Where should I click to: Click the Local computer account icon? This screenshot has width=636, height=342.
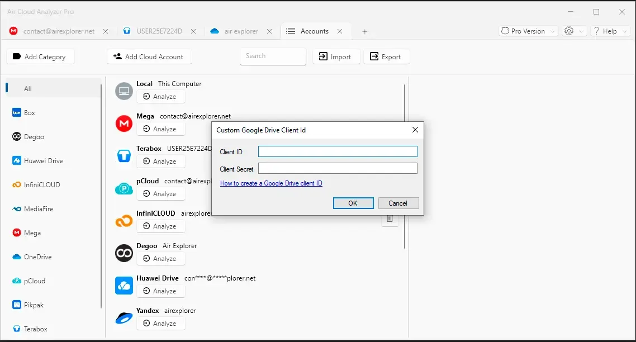(x=124, y=91)
